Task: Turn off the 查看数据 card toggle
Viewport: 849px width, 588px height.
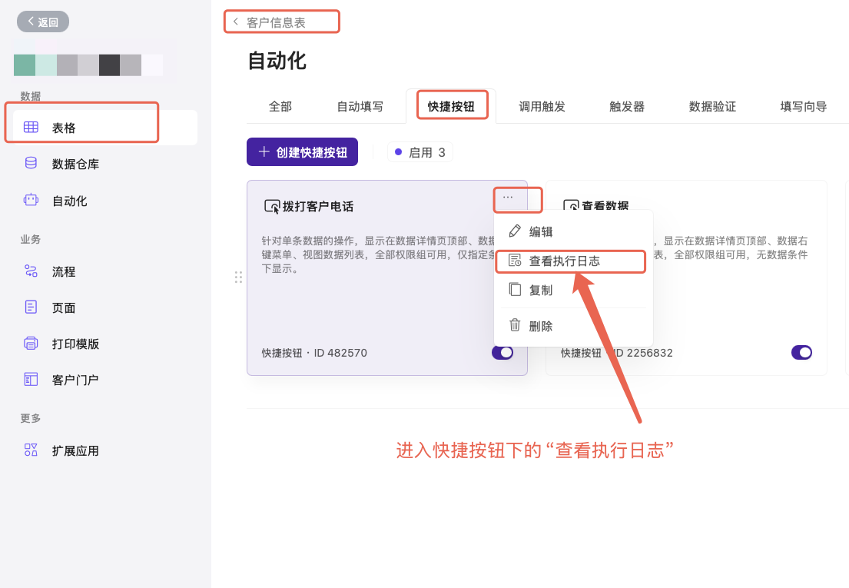Action: coord(801,353)
